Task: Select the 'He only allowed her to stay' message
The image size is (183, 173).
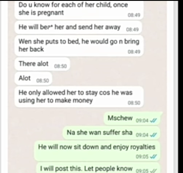Action: [x=79, y=97]
